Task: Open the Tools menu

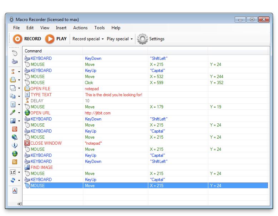Action: coord(99,28)
